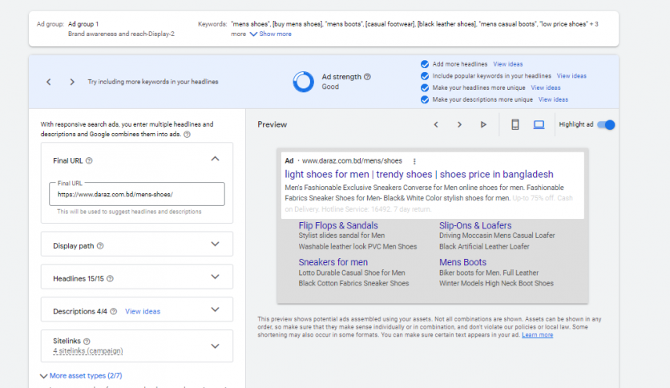Go to next ad strength suggestion
Screen dimensions: 670x388
[x=72, y=82]
